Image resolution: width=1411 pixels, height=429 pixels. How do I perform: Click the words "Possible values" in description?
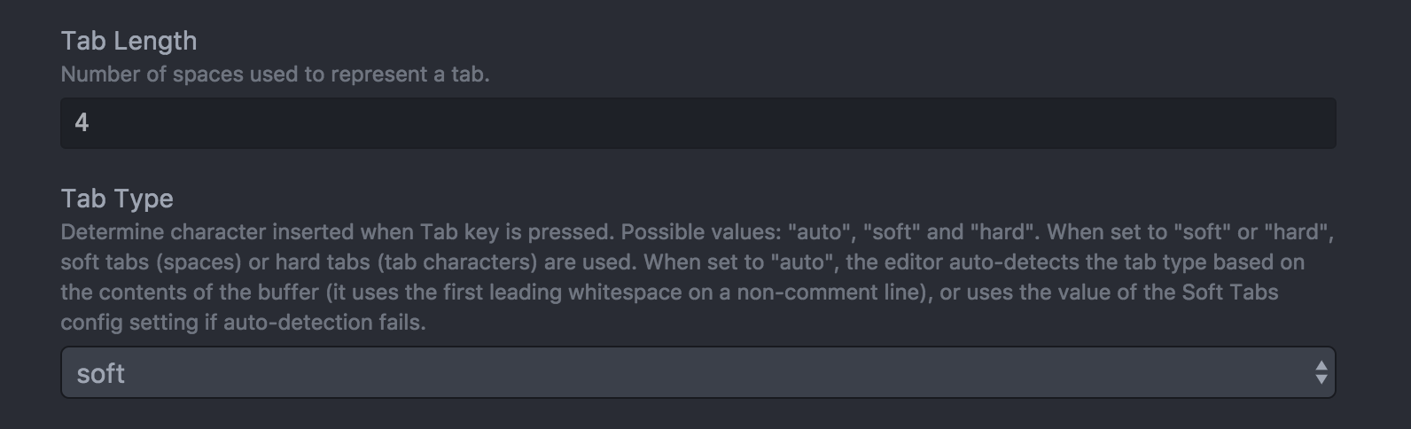pyautogui.click(x=695, y=232)
